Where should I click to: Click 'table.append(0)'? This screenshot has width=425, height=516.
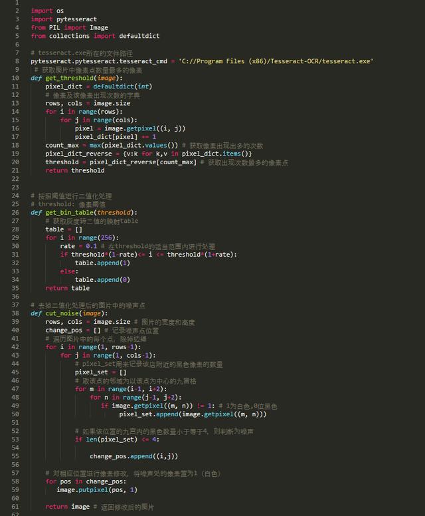point(102,280)
